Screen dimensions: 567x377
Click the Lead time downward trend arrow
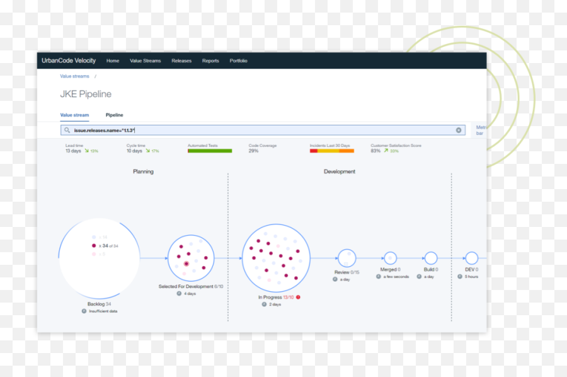(86, 151)
